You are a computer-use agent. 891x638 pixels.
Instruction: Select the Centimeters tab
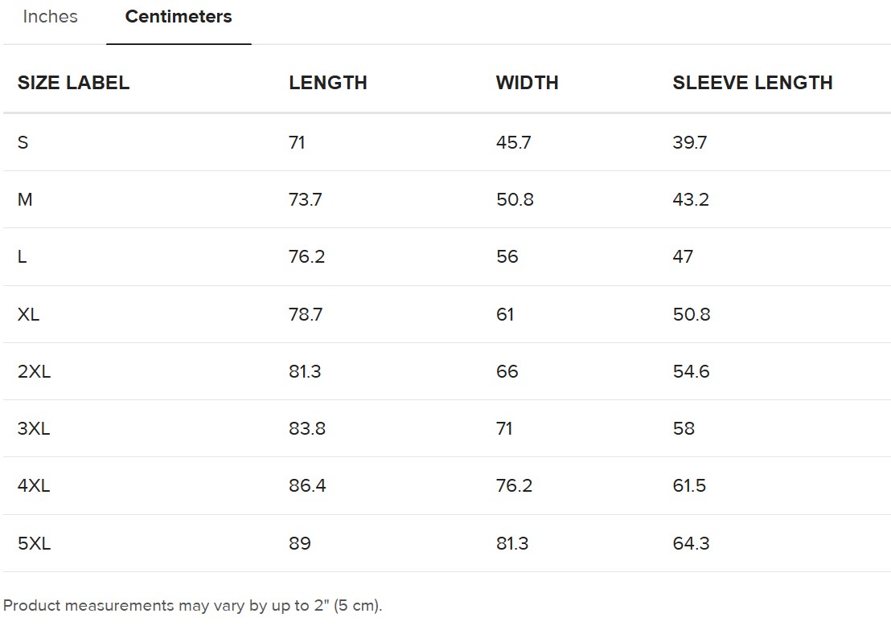(179, 17)
